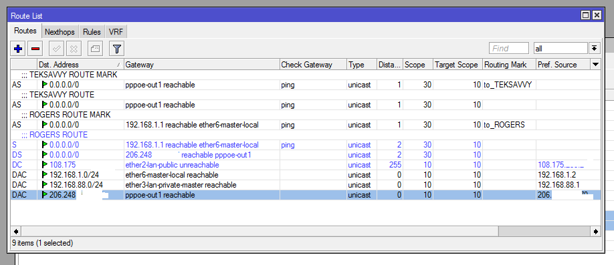This screenshot has width=614, height=265.
Task: Sort by Routing Mark column header
Action: (509, 65)
